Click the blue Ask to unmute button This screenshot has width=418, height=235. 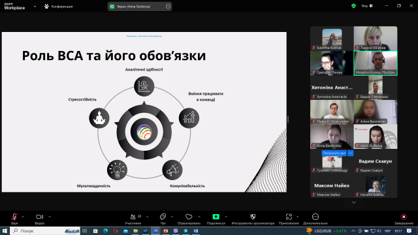tap(334, 153)
